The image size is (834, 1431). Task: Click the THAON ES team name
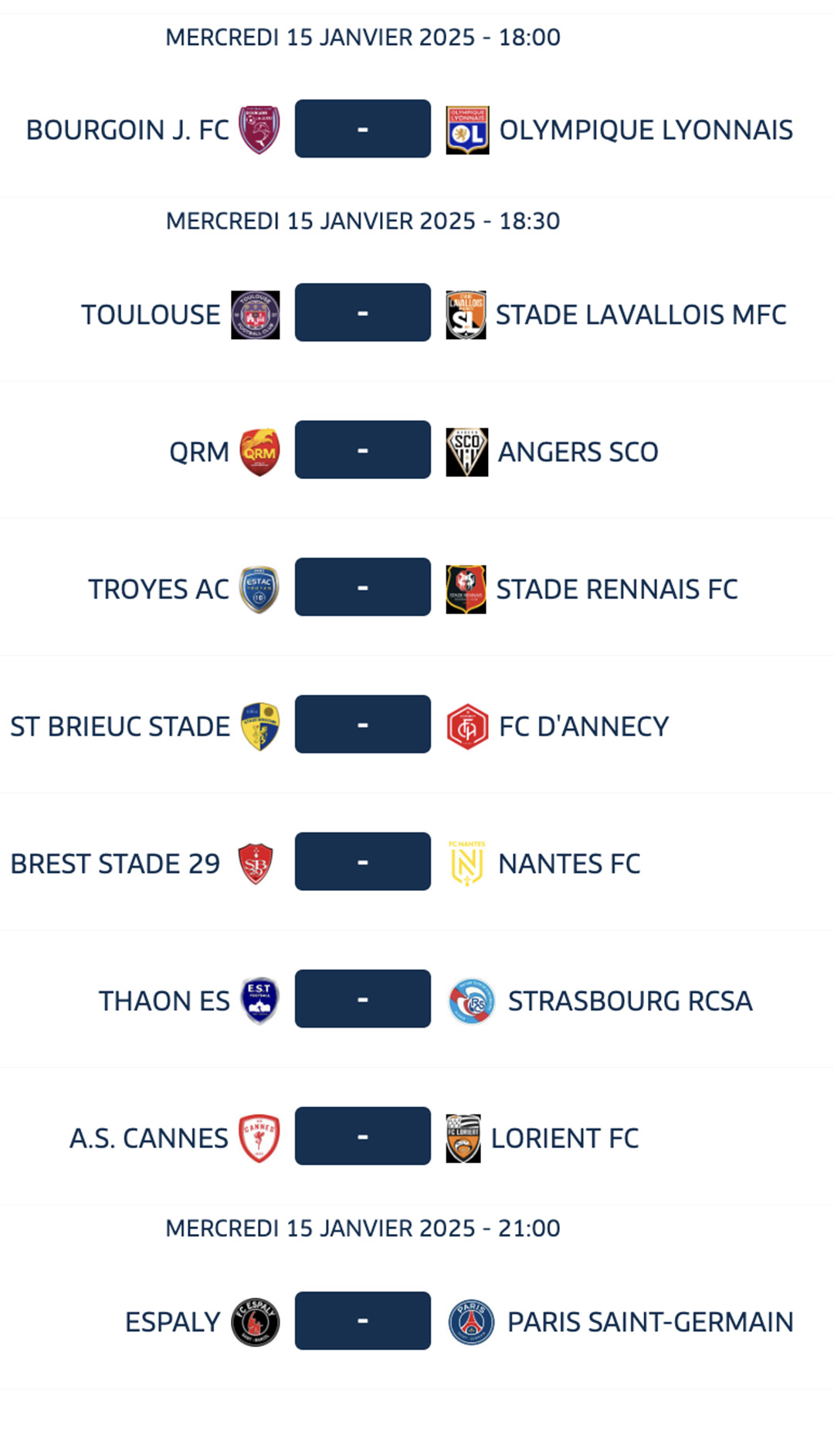[164, 1001]
